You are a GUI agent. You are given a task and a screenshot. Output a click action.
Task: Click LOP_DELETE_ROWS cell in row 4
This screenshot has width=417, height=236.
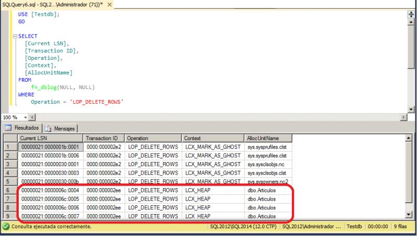click(x=153, y=173)
